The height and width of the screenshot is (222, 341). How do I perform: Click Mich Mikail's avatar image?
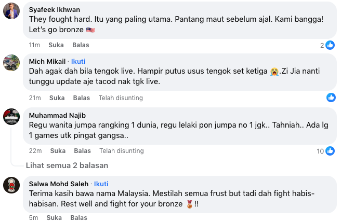click(x=11, y=62)
